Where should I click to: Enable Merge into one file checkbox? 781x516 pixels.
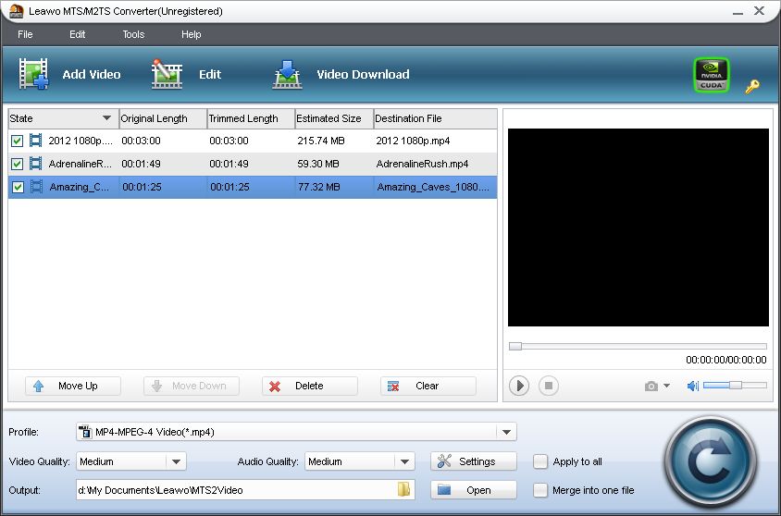(x=539, y=491)
